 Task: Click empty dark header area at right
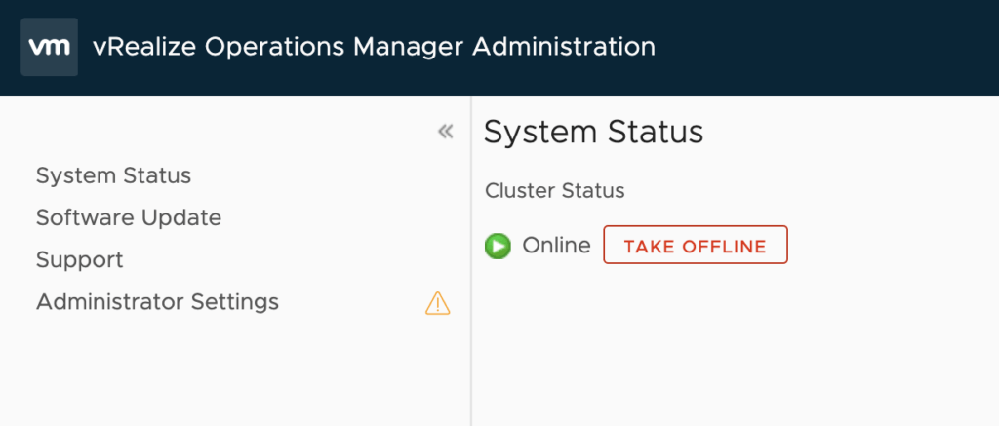tap(829, 47)
